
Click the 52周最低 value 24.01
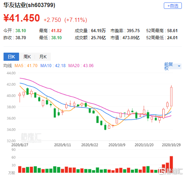click(172, 38)
